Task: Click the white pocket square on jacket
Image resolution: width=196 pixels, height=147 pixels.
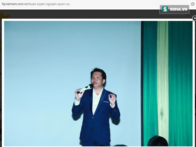Action: point(106,102)
